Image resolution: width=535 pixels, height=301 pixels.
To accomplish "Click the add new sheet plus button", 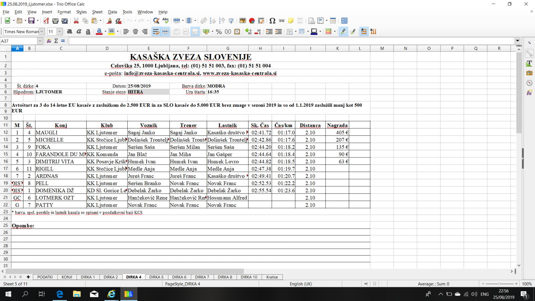I will pyautogui.click(x=28, y=277).
